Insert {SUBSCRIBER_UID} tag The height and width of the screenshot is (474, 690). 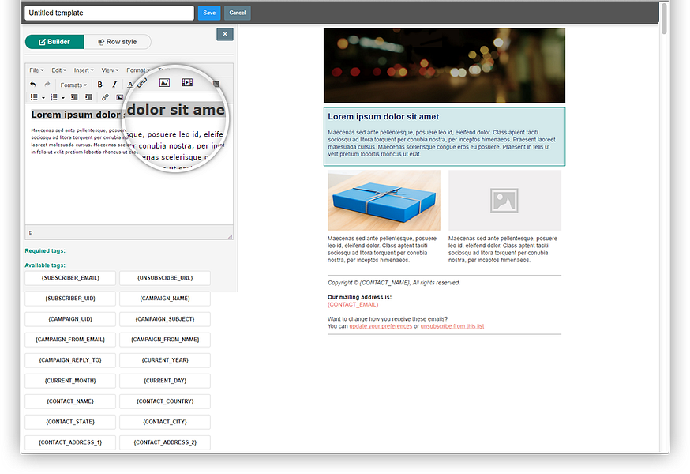(70, 299)
